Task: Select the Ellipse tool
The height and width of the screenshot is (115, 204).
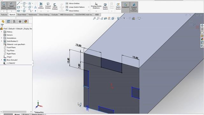Action: 30,7
